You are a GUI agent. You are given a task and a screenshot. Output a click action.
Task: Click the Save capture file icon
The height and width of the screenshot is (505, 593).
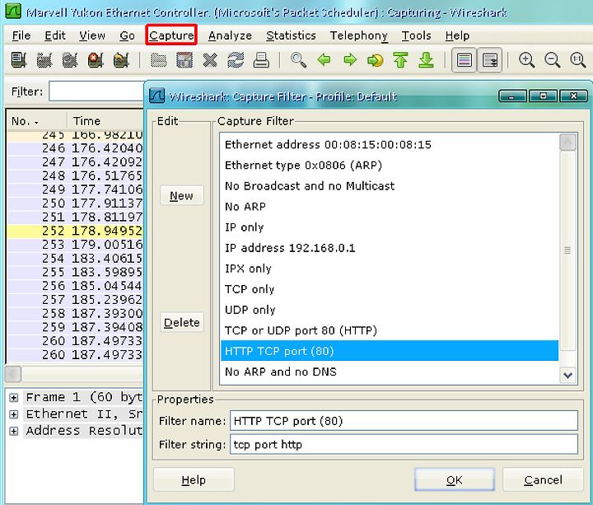(x=184, y=60)
